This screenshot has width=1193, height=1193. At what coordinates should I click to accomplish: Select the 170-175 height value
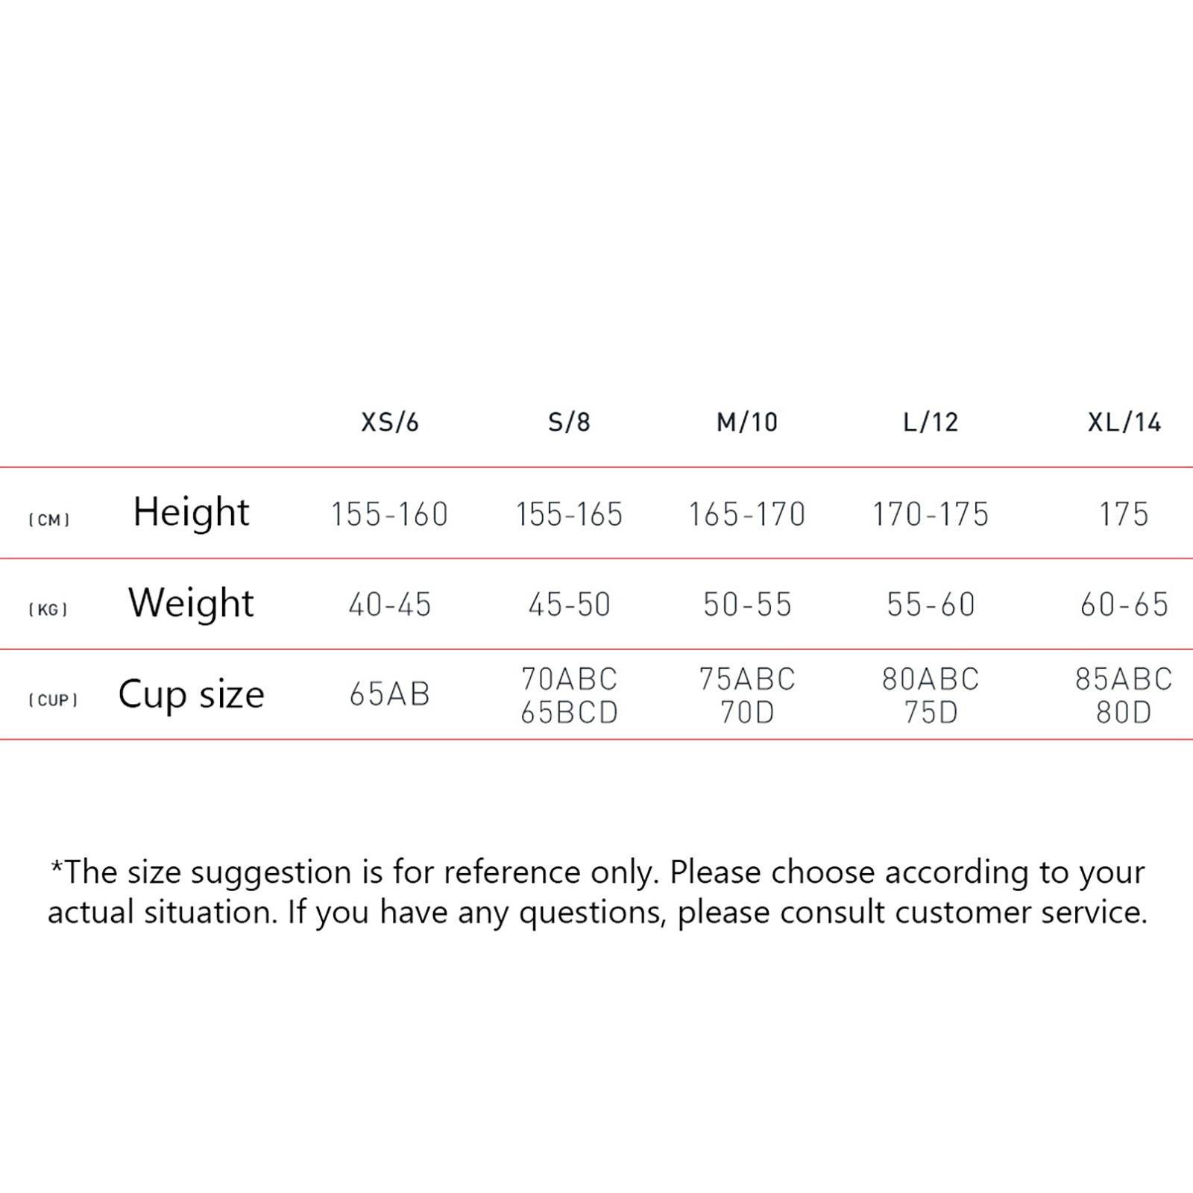click(931, 514)
